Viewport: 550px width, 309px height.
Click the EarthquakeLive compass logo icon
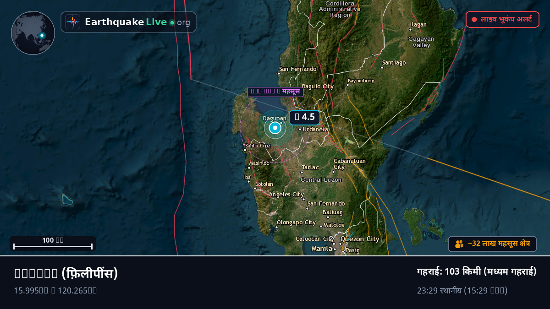pyautogui.click(x=72, y=22)
